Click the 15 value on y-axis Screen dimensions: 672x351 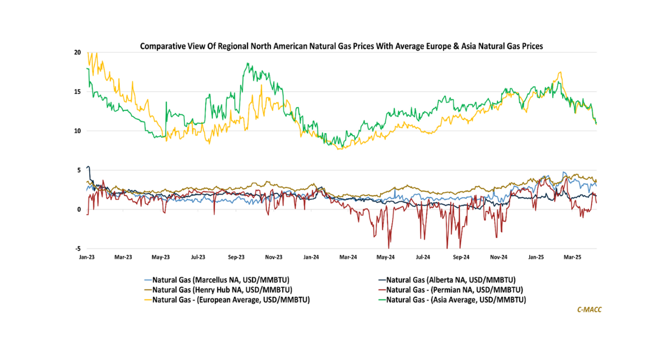pyautogui.click(x=77, y=92)
